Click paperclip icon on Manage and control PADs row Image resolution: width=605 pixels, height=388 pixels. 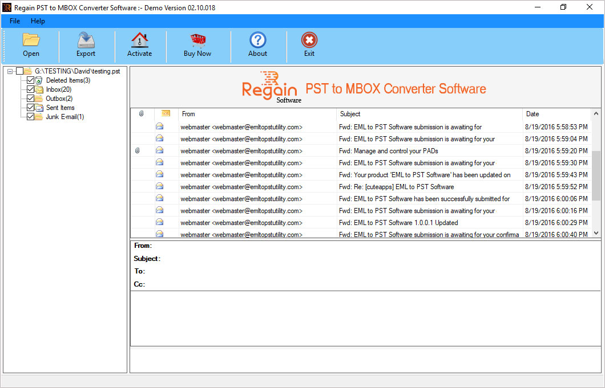tap(138, 150)
